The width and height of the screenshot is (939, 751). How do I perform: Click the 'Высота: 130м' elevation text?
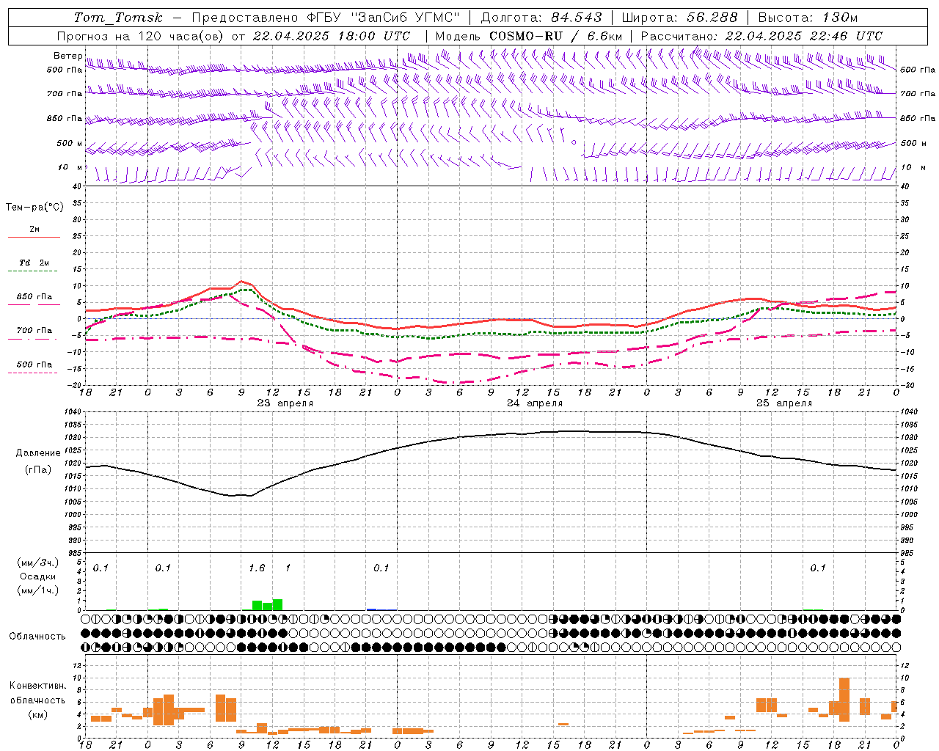(x=808, y=18)
